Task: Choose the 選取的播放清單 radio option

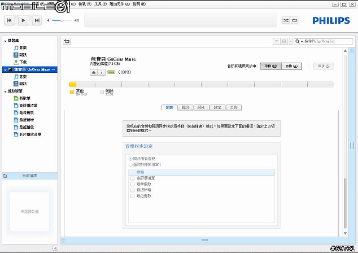Action: coord(130,164)
